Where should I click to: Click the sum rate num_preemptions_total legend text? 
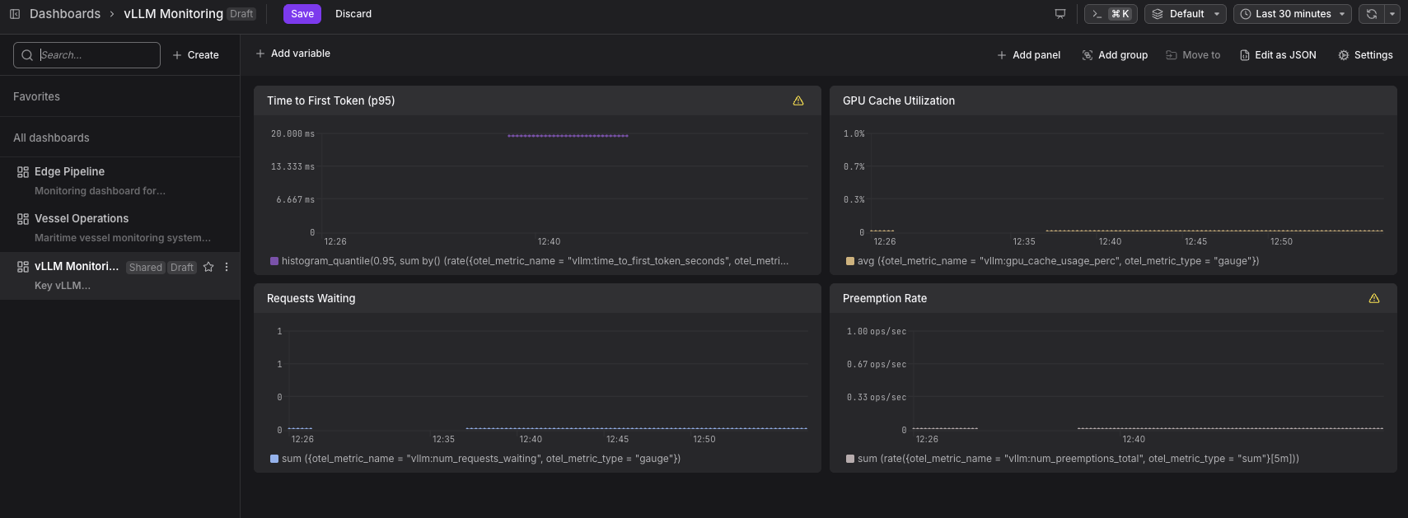pyautogui.click(x=1078, y=459)
